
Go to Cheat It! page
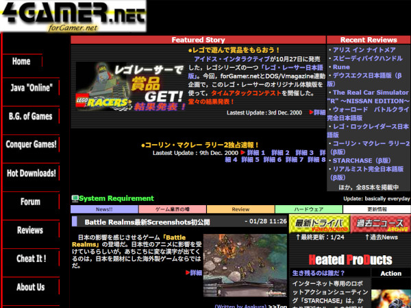[x=31, y=259]
